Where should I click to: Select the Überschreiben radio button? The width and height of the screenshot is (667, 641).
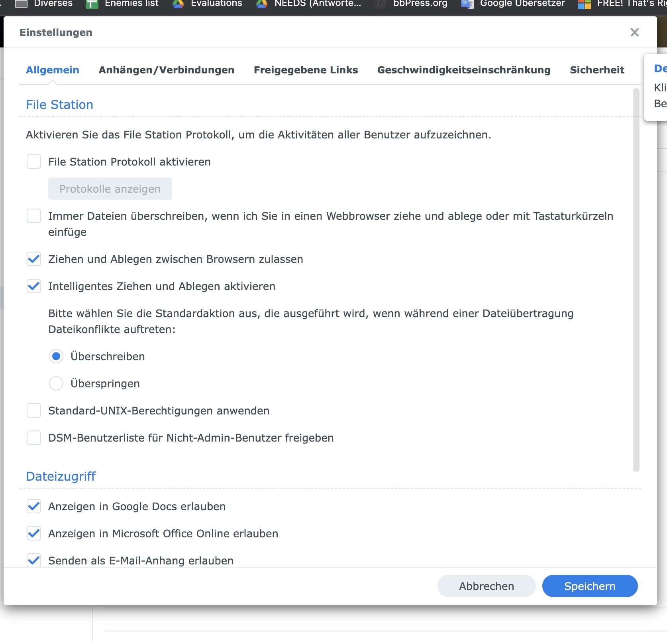[56, 357]
